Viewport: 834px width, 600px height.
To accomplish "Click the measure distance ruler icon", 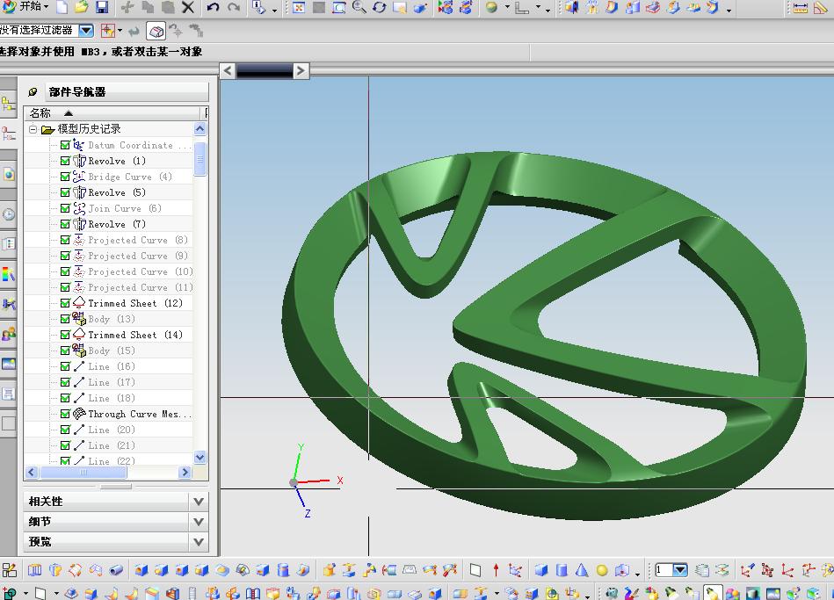I will (800, 7).
